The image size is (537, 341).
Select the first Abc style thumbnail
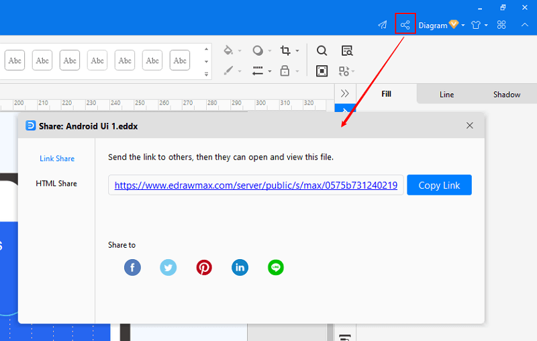pos(15,60)
